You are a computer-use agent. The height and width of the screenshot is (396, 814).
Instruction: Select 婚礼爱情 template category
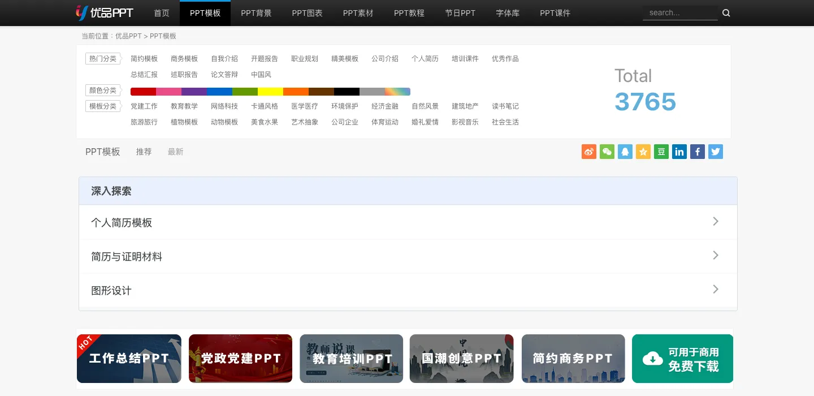(x=425, y=122)
